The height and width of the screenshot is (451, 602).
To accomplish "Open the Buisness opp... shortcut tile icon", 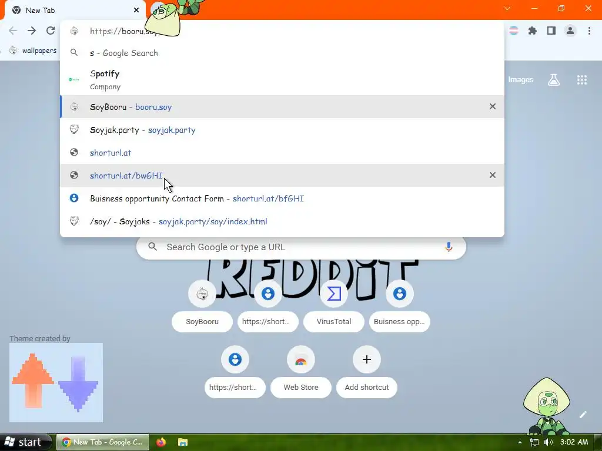I will point(400,294).
